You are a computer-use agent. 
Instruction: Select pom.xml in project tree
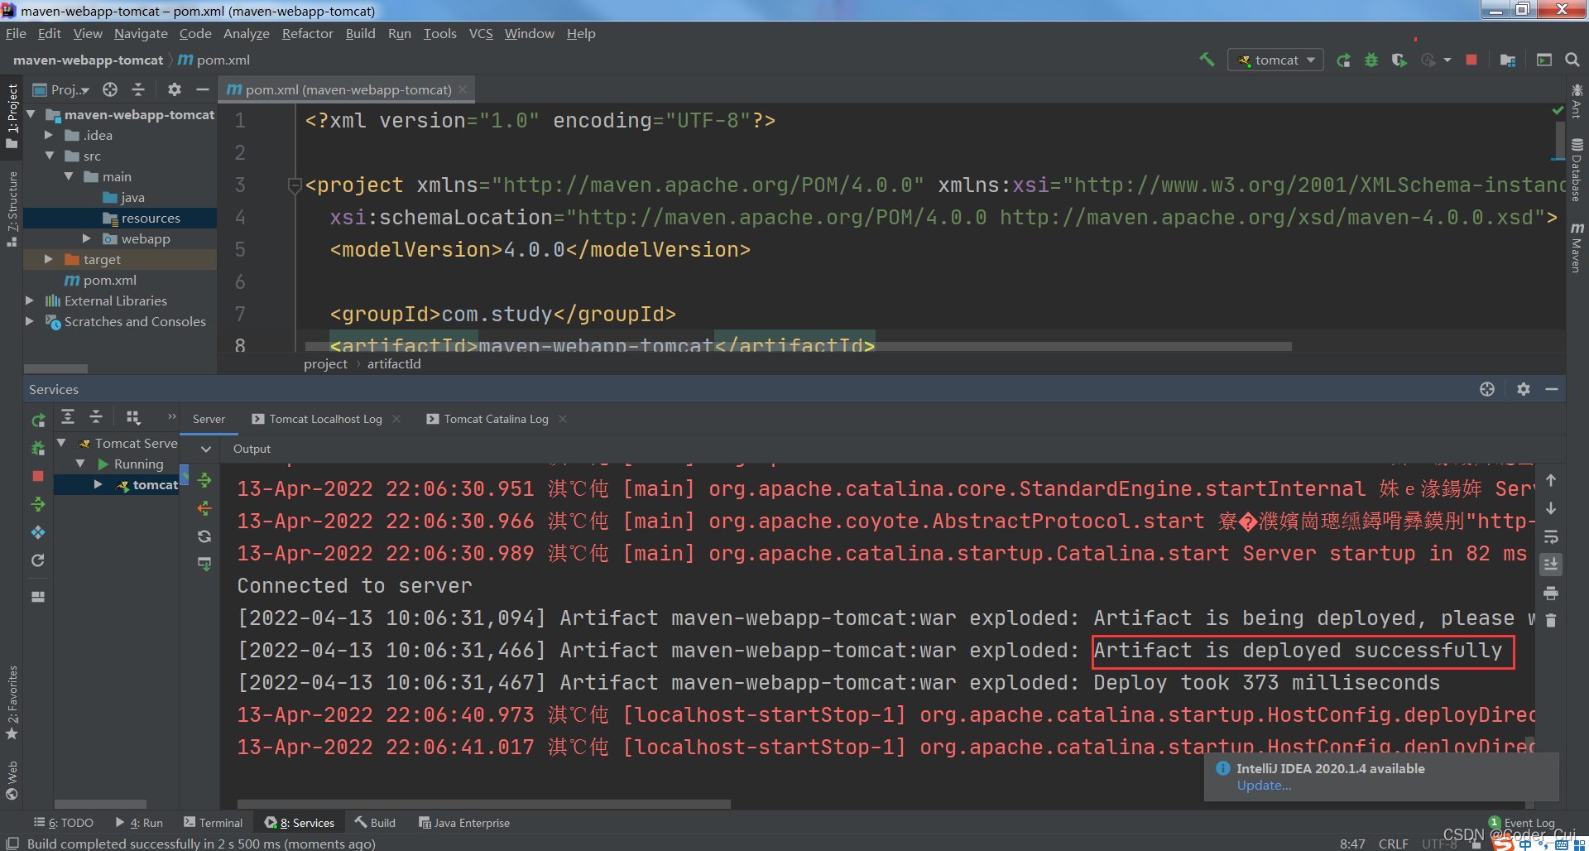coord(109,280)
